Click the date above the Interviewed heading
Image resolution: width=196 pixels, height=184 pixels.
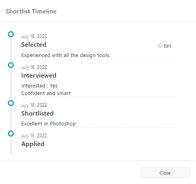point(34,67)
